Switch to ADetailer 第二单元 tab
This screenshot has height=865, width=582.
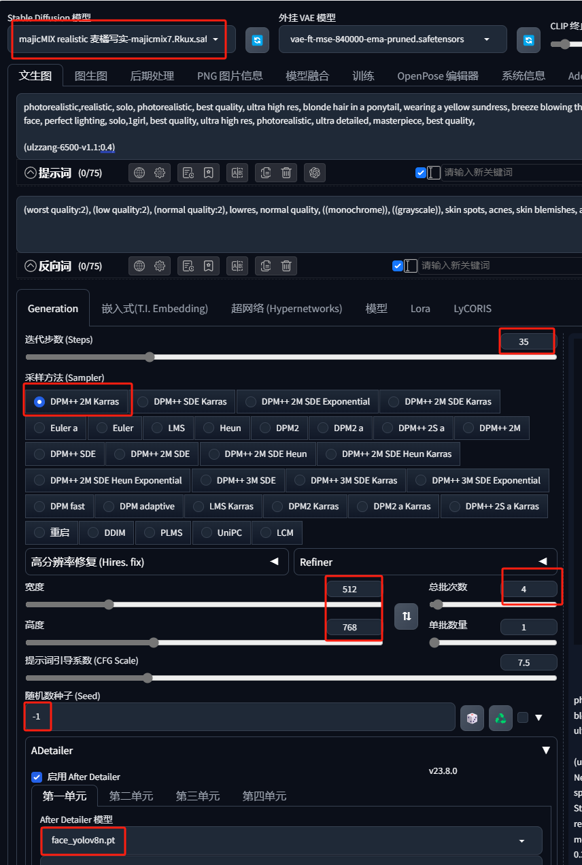(131, 796)
